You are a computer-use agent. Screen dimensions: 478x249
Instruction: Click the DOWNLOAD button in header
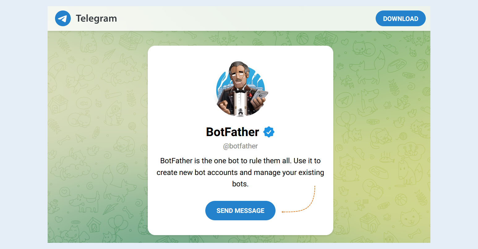pyautogui.click(x=400, y=19)
